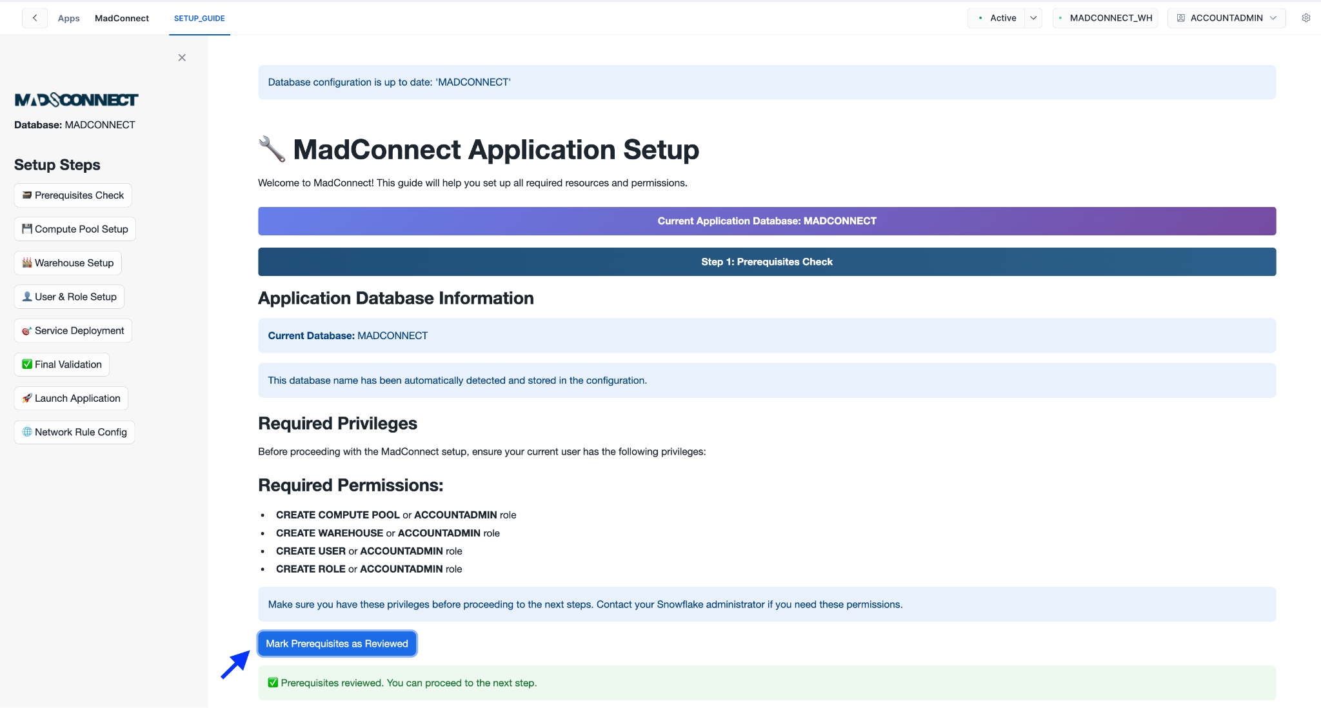1321x708 pixels.
Task: Click the Active status button
Action: click(997, 18)
